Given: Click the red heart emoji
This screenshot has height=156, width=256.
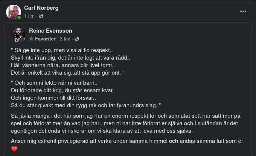Looking at the screenshot, I should pos(14,149).
